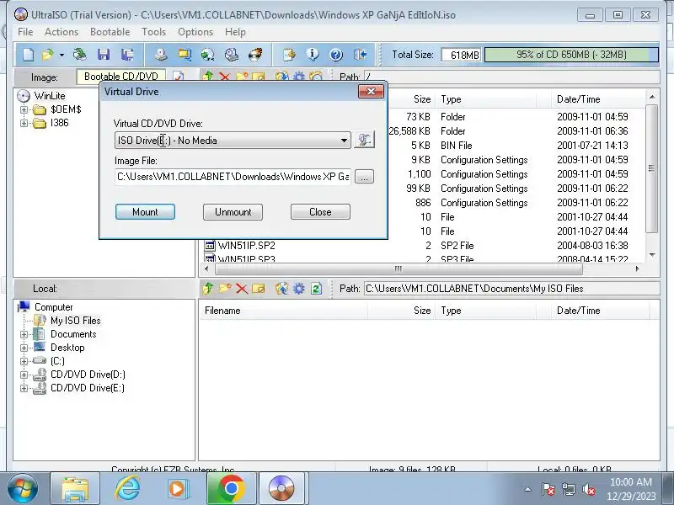Select the WinLite root tree node
This screenshot has width=674, height=505.
50,96
